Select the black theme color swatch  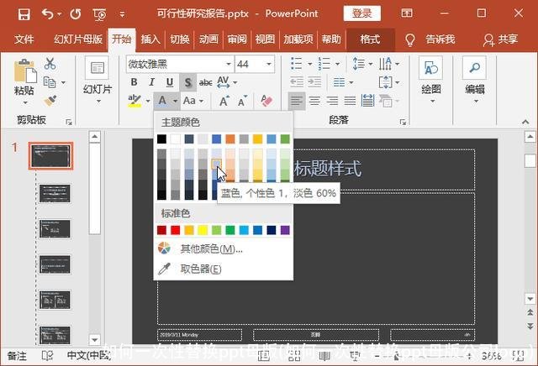tap(161, 139)
